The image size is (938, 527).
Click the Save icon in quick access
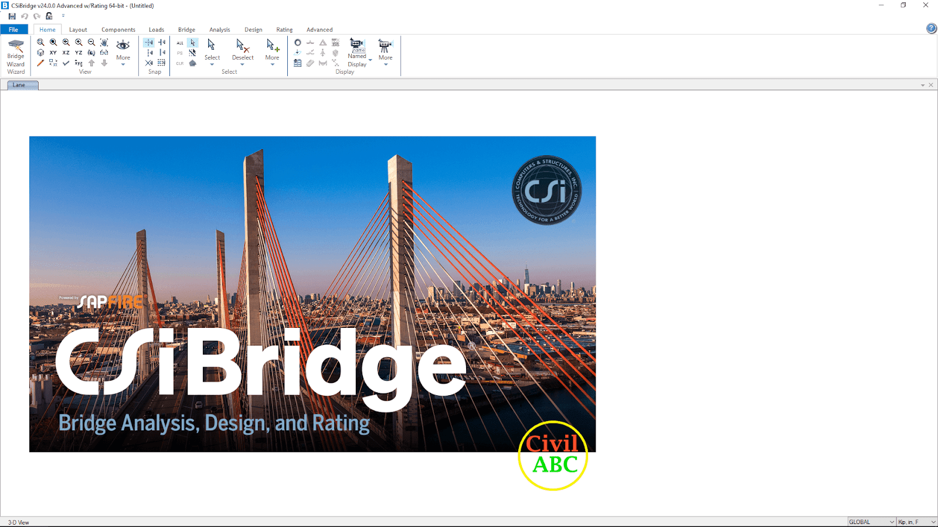(x=12, y=16)
